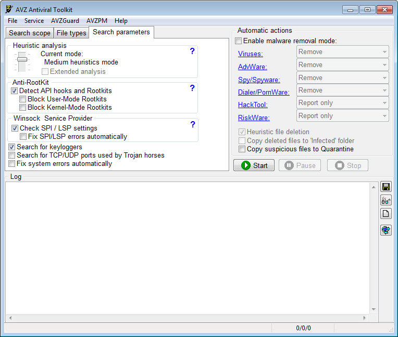Open the RiskWare action dropdown
This screenshot has width=398, height=337.
tap(342, 116)
